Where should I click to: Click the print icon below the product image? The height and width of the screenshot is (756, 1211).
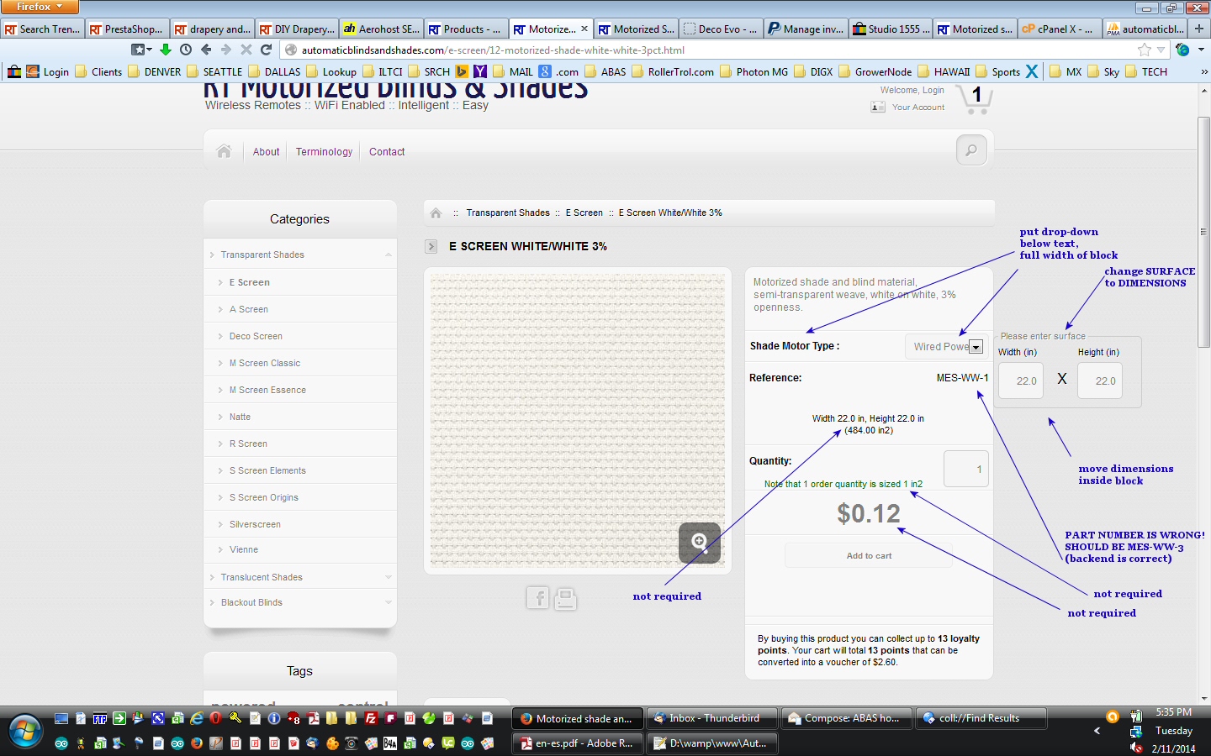[x=565, y=598]
